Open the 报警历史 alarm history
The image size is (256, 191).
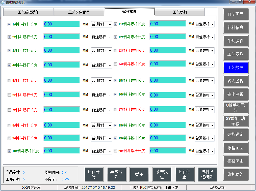point(236,161)
